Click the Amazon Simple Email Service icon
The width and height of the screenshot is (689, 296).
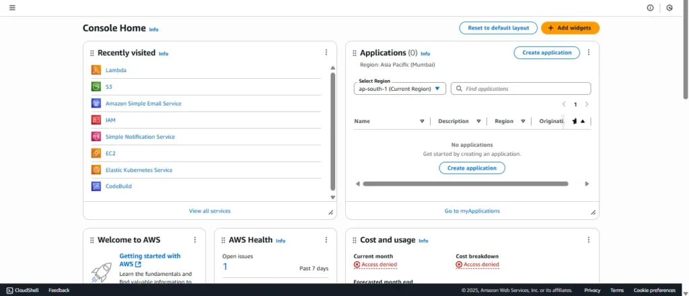tap(96, 103)
